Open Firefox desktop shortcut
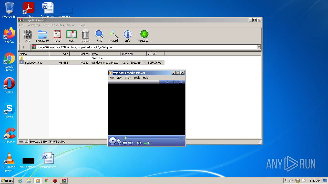The image size is (328, 184). pyautogui.click(x=9, y=35)
